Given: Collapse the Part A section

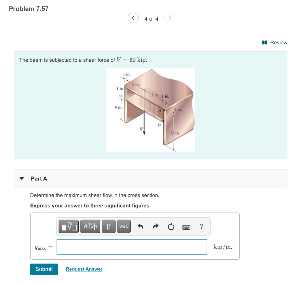Looking at the screenshot, I should [x=22, y=178].
